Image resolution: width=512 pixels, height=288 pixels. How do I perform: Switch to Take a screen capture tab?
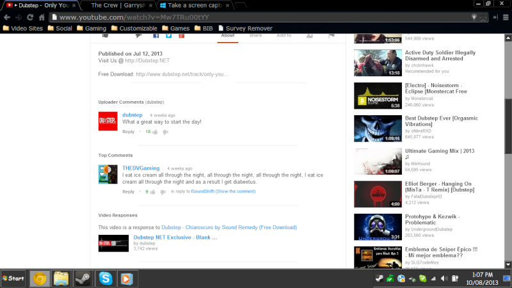195,5
